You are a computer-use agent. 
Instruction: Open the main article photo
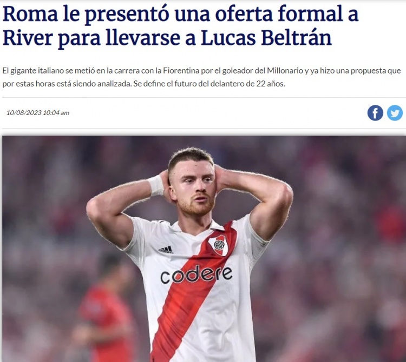coord(204,249)
